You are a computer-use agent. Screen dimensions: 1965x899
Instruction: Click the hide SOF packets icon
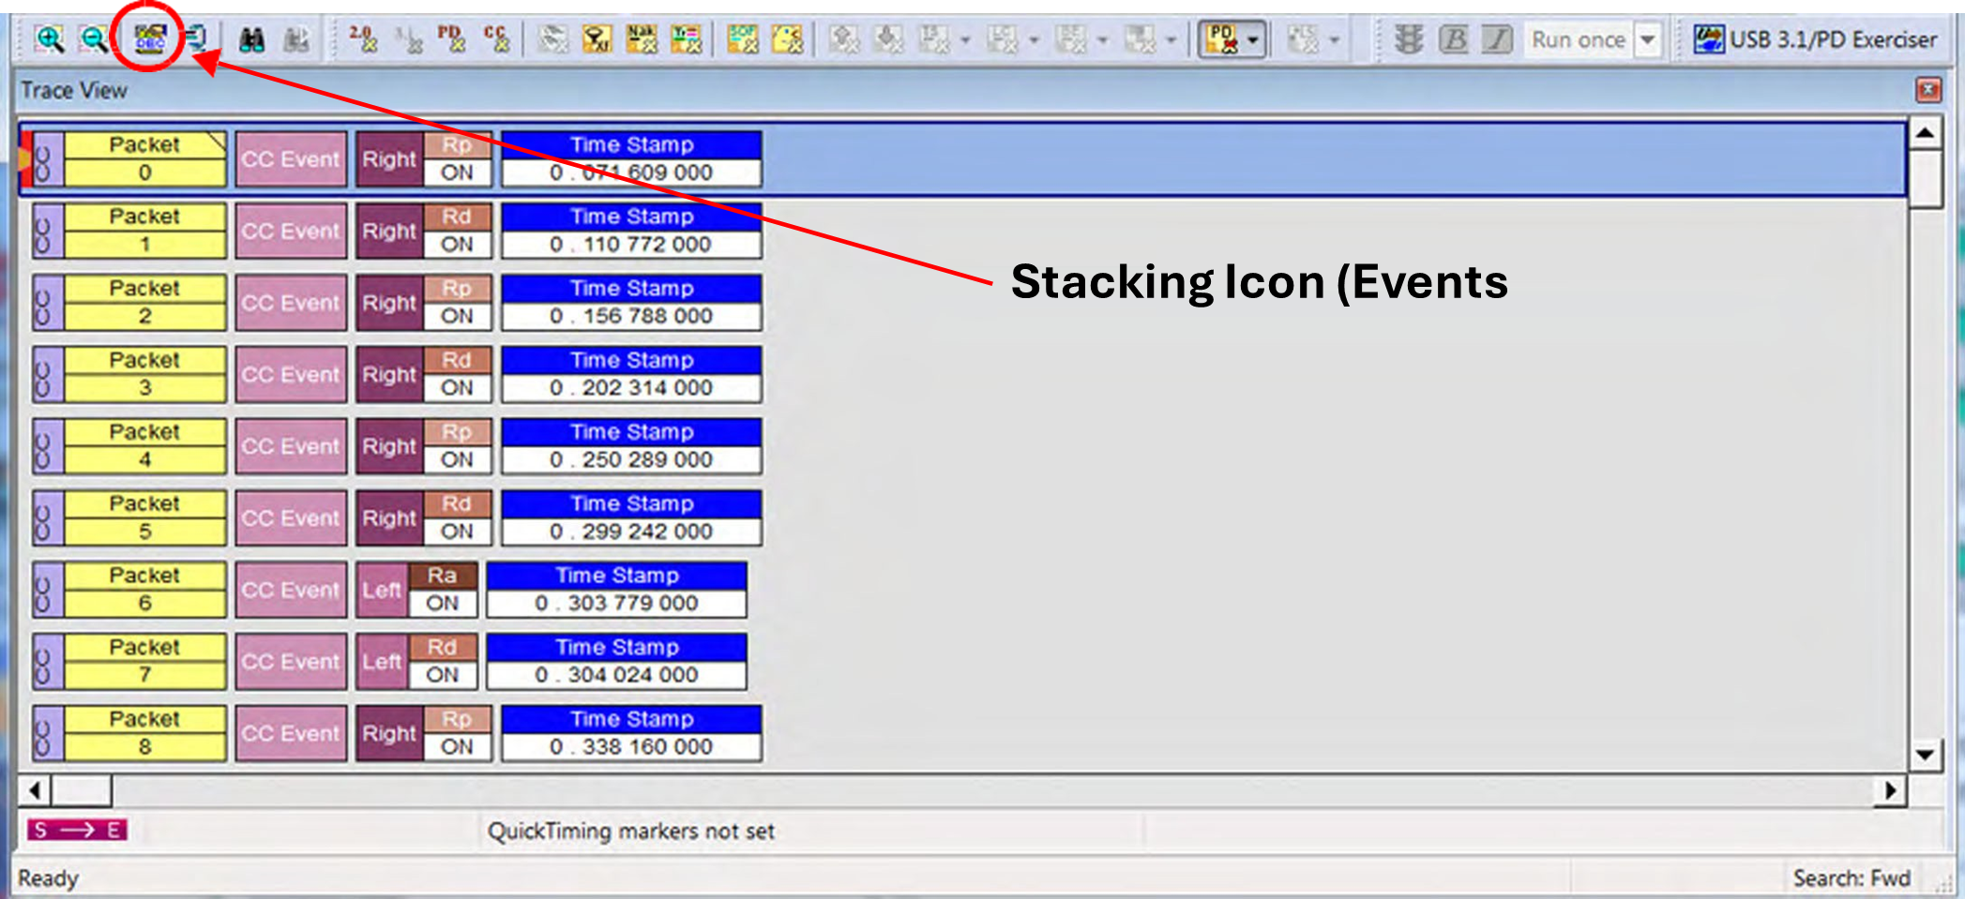click(743, 39)
